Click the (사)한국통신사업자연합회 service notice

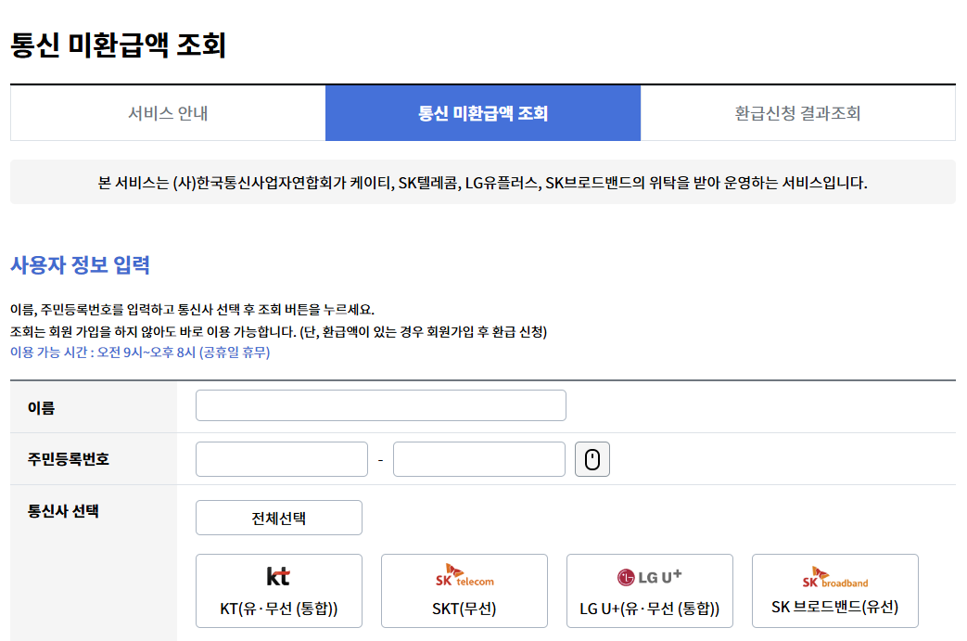tap(483, 183)
